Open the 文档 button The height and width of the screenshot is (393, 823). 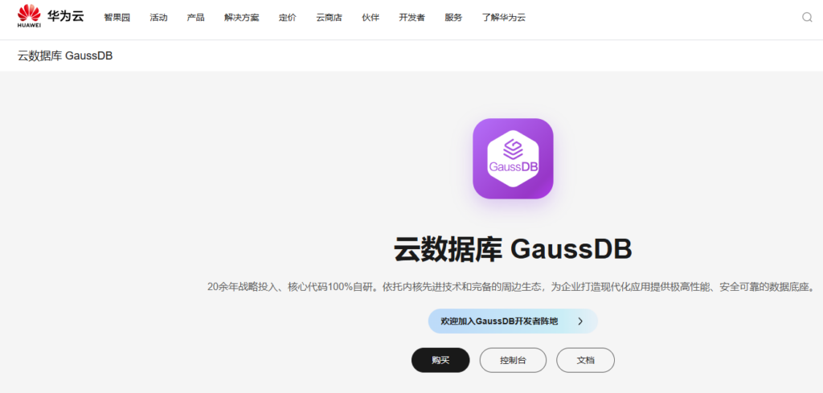click(585, 360)
